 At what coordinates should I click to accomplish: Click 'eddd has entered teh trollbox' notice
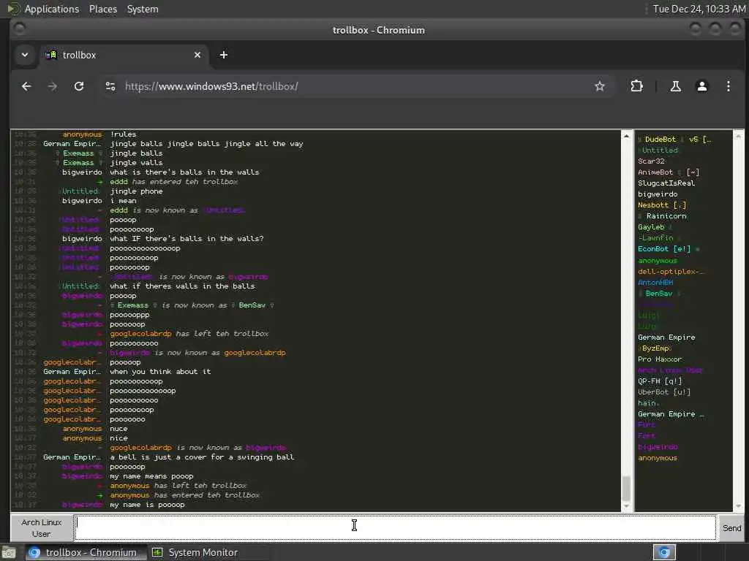pyautogui.click(x=174, y=182)
